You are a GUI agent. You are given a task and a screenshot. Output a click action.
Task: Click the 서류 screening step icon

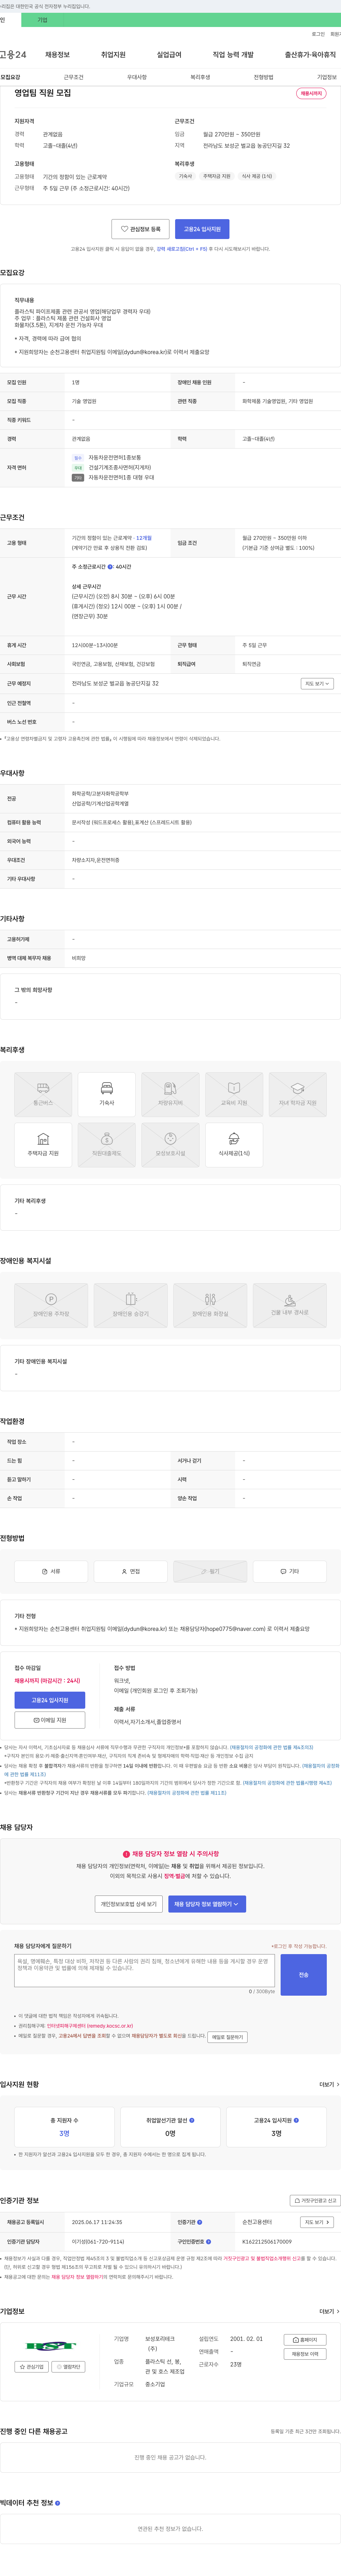click(51, 1571)
